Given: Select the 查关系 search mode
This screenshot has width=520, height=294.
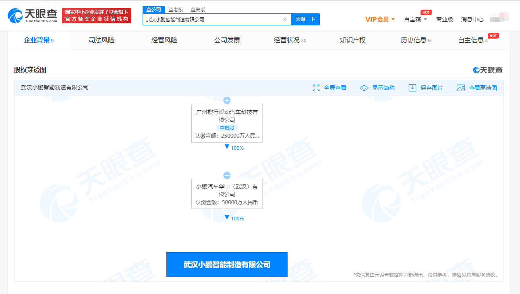Looking at the screenshot, I should pyautogui.click(x=198, y=10).
